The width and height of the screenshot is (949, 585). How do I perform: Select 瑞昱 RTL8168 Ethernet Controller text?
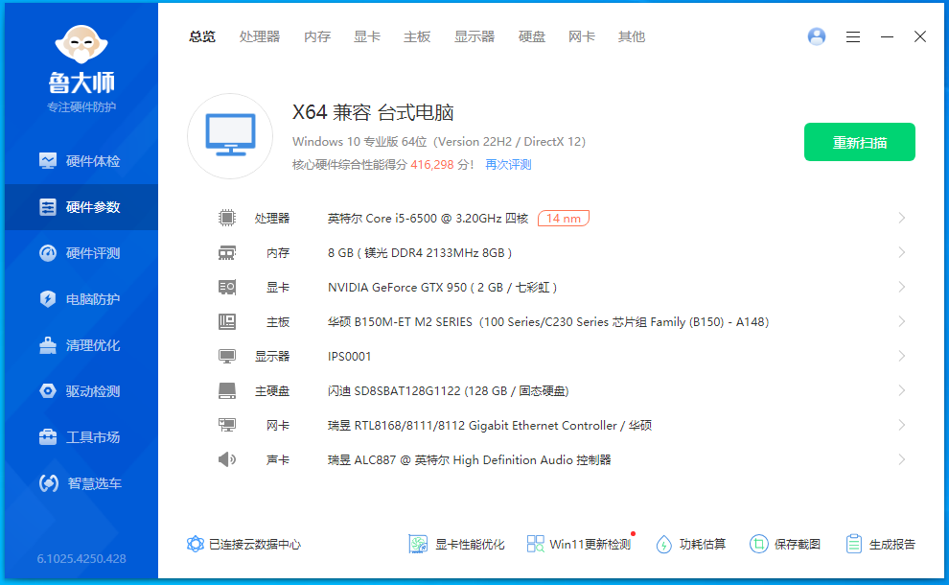tap(490, 425)
